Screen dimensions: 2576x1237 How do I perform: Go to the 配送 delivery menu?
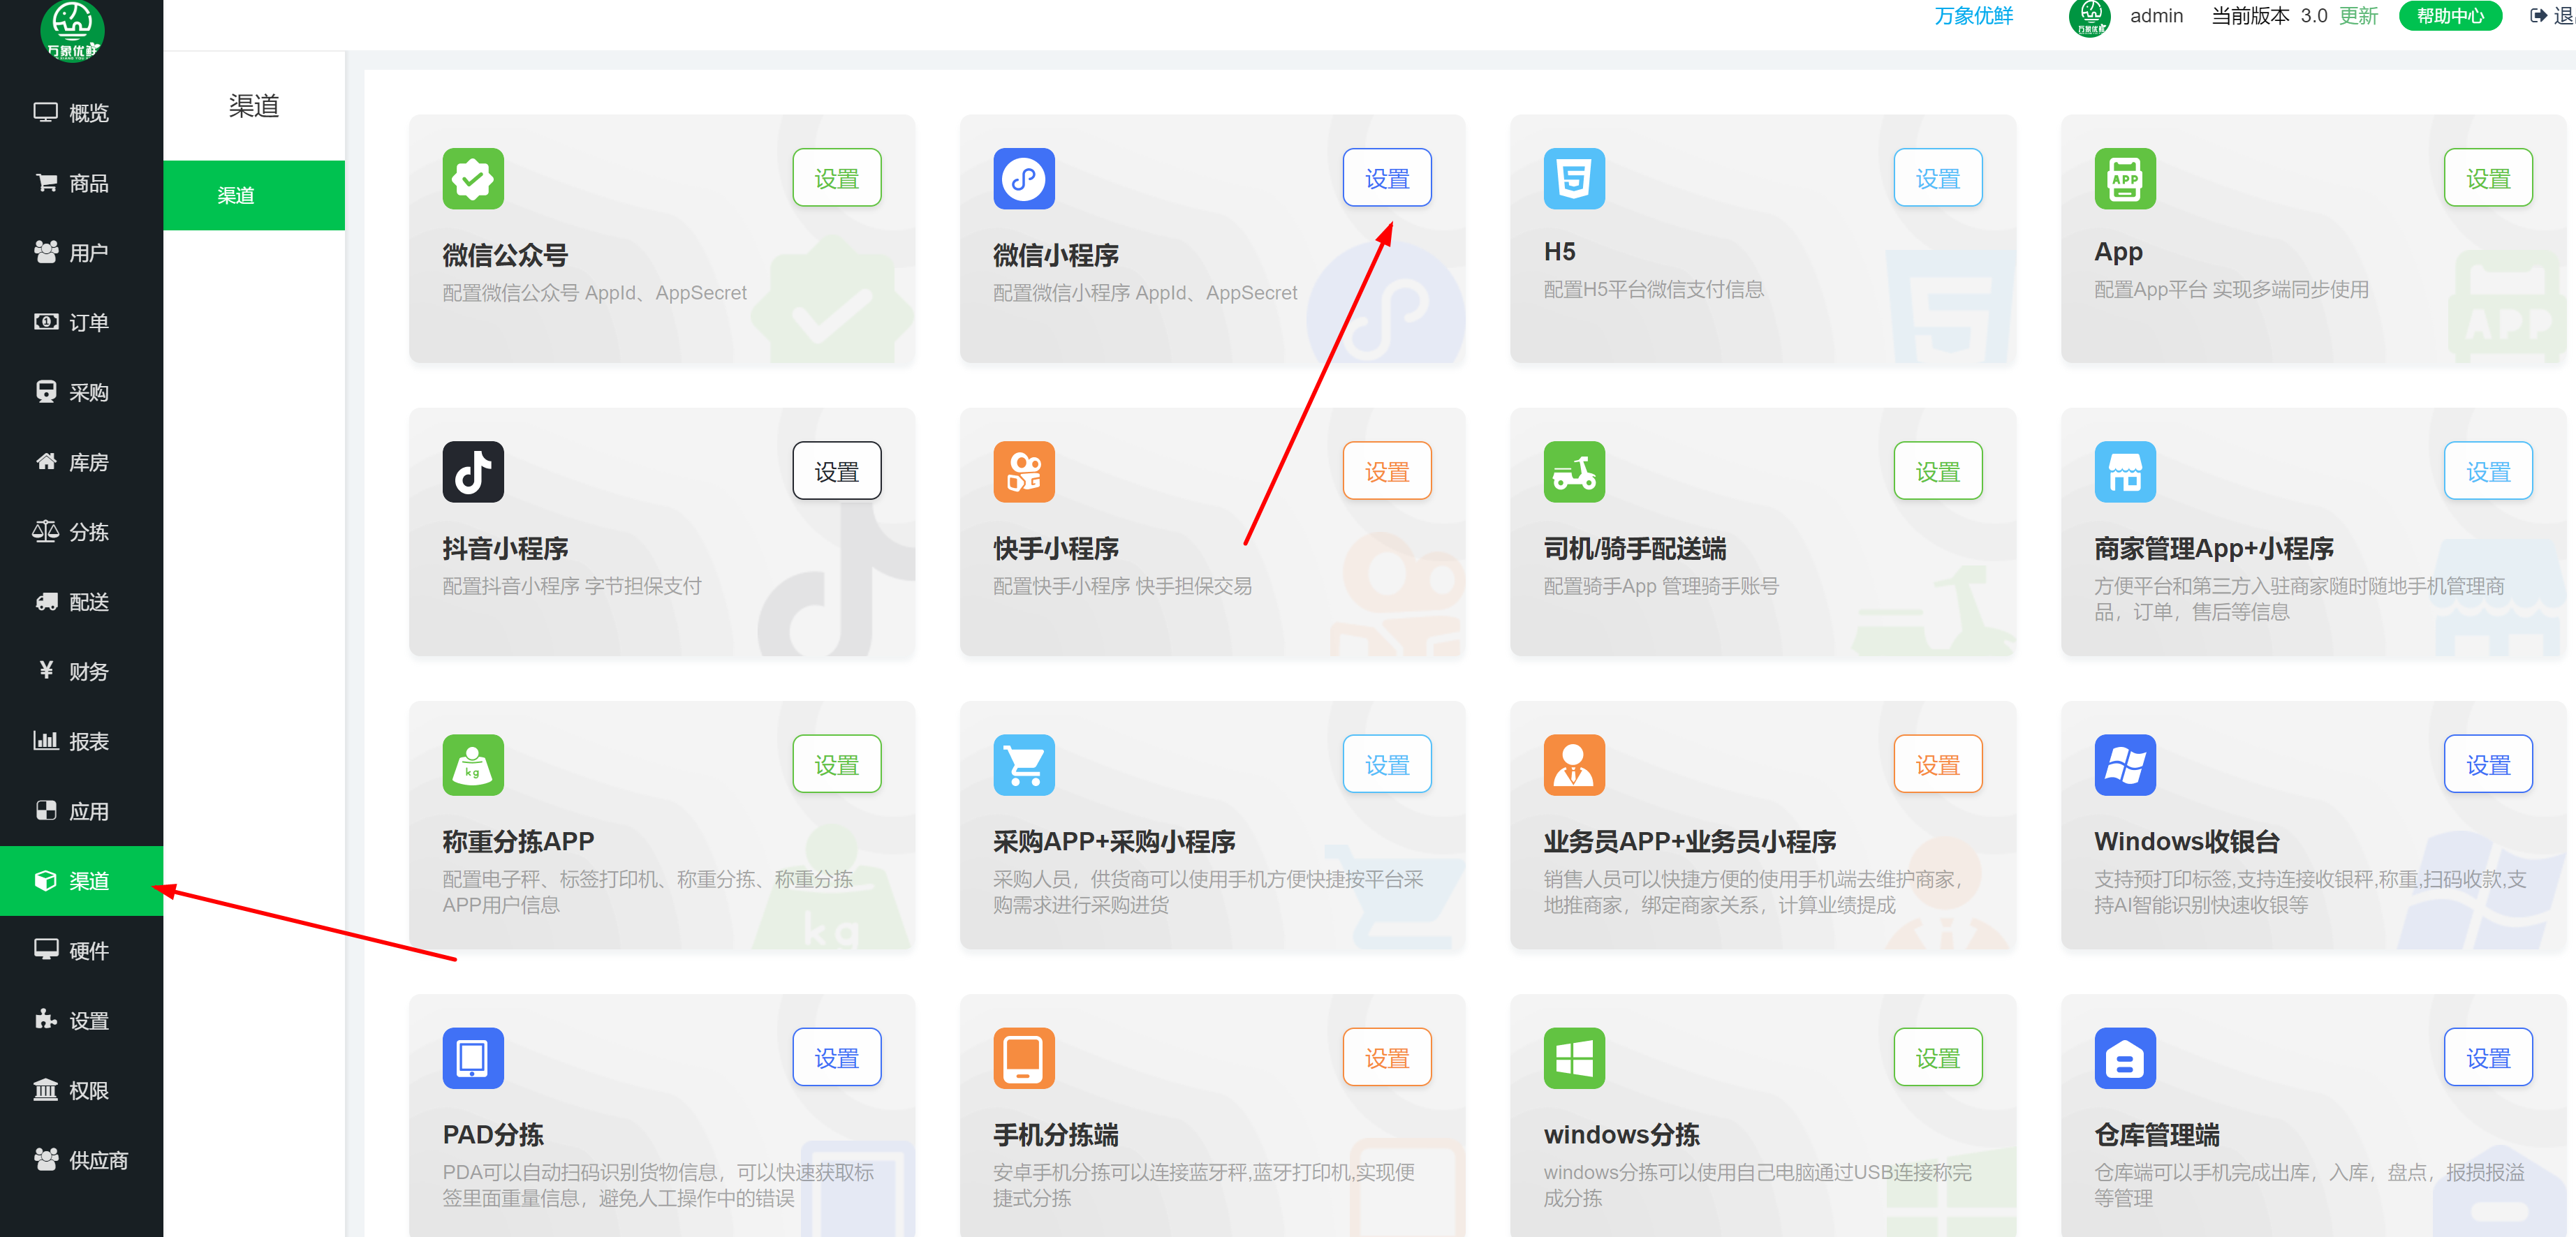click(x=81, y=601)
